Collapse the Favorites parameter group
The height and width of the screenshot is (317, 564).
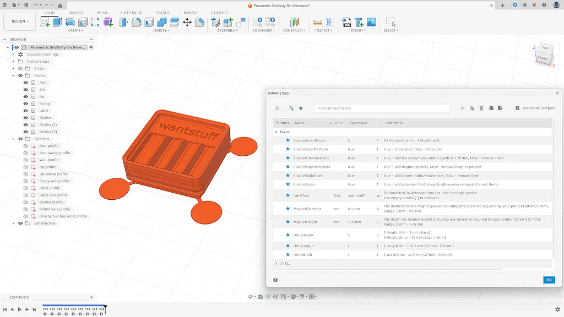point(276,132)
